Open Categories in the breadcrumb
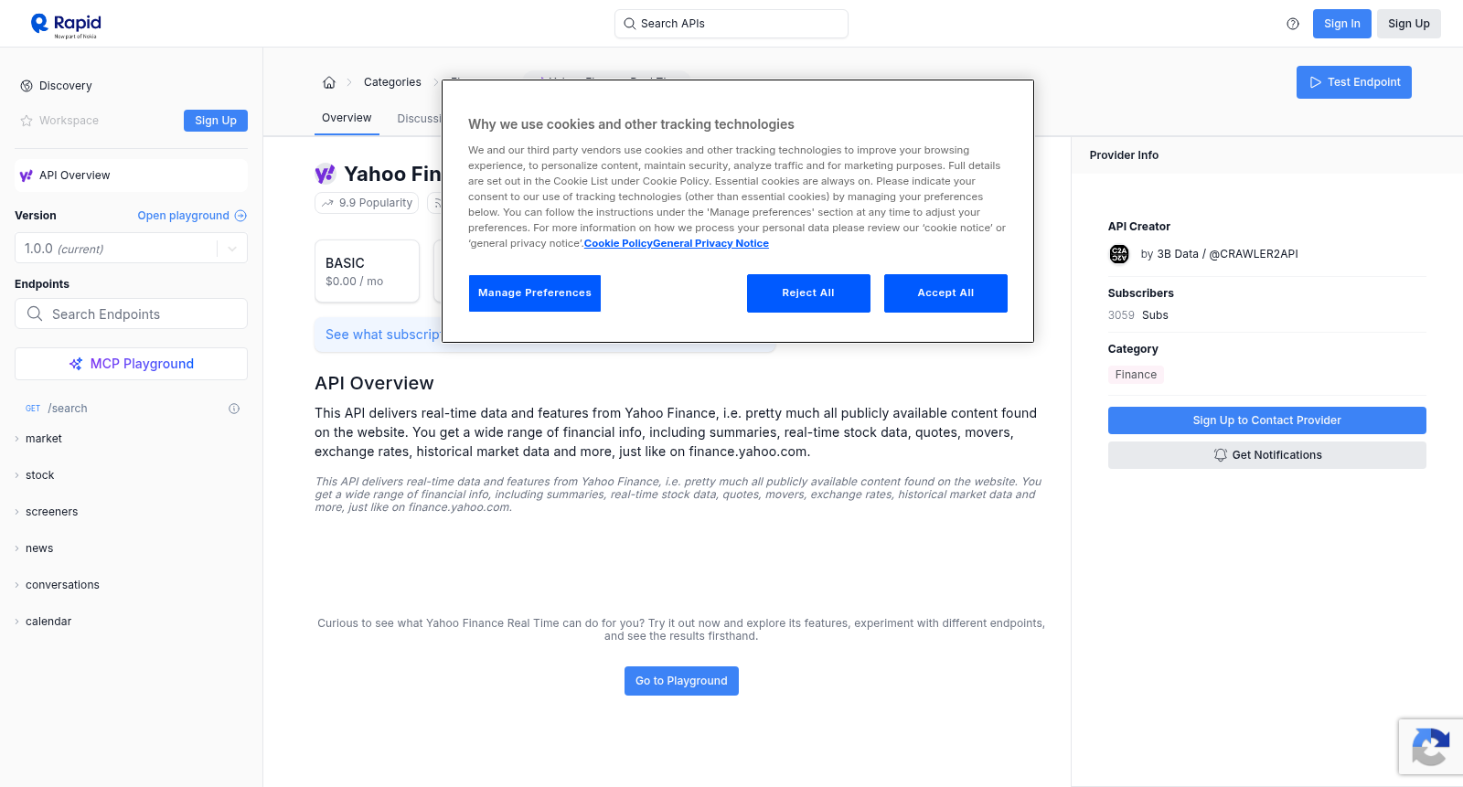 (392, 82)
